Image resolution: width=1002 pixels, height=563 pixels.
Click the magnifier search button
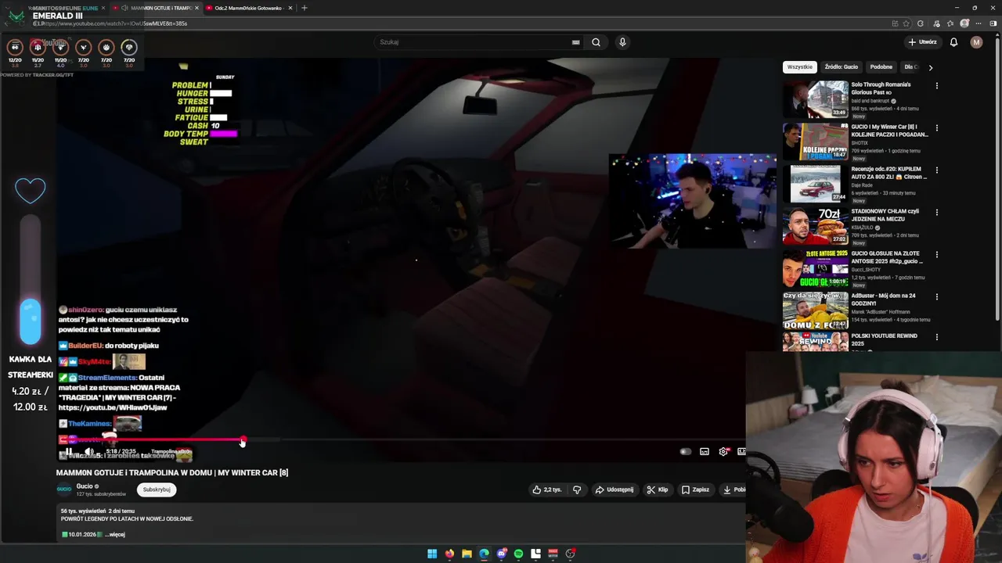tap(597, 42)
